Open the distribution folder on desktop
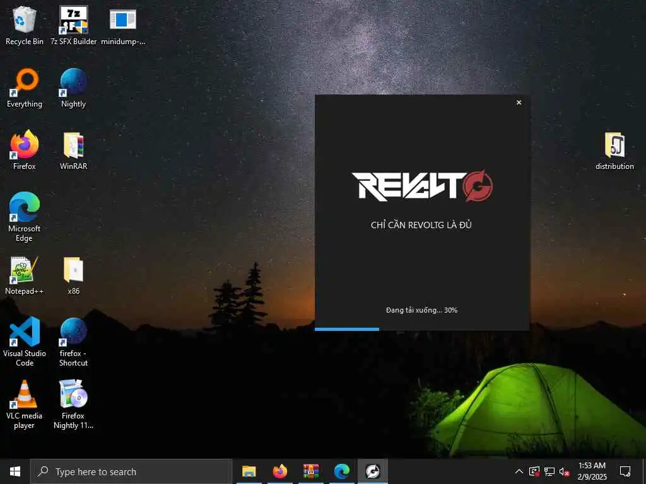646x484 pixels. coord(614,151)
